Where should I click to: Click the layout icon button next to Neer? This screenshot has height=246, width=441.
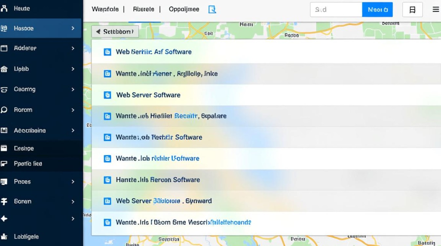(412, 10)
